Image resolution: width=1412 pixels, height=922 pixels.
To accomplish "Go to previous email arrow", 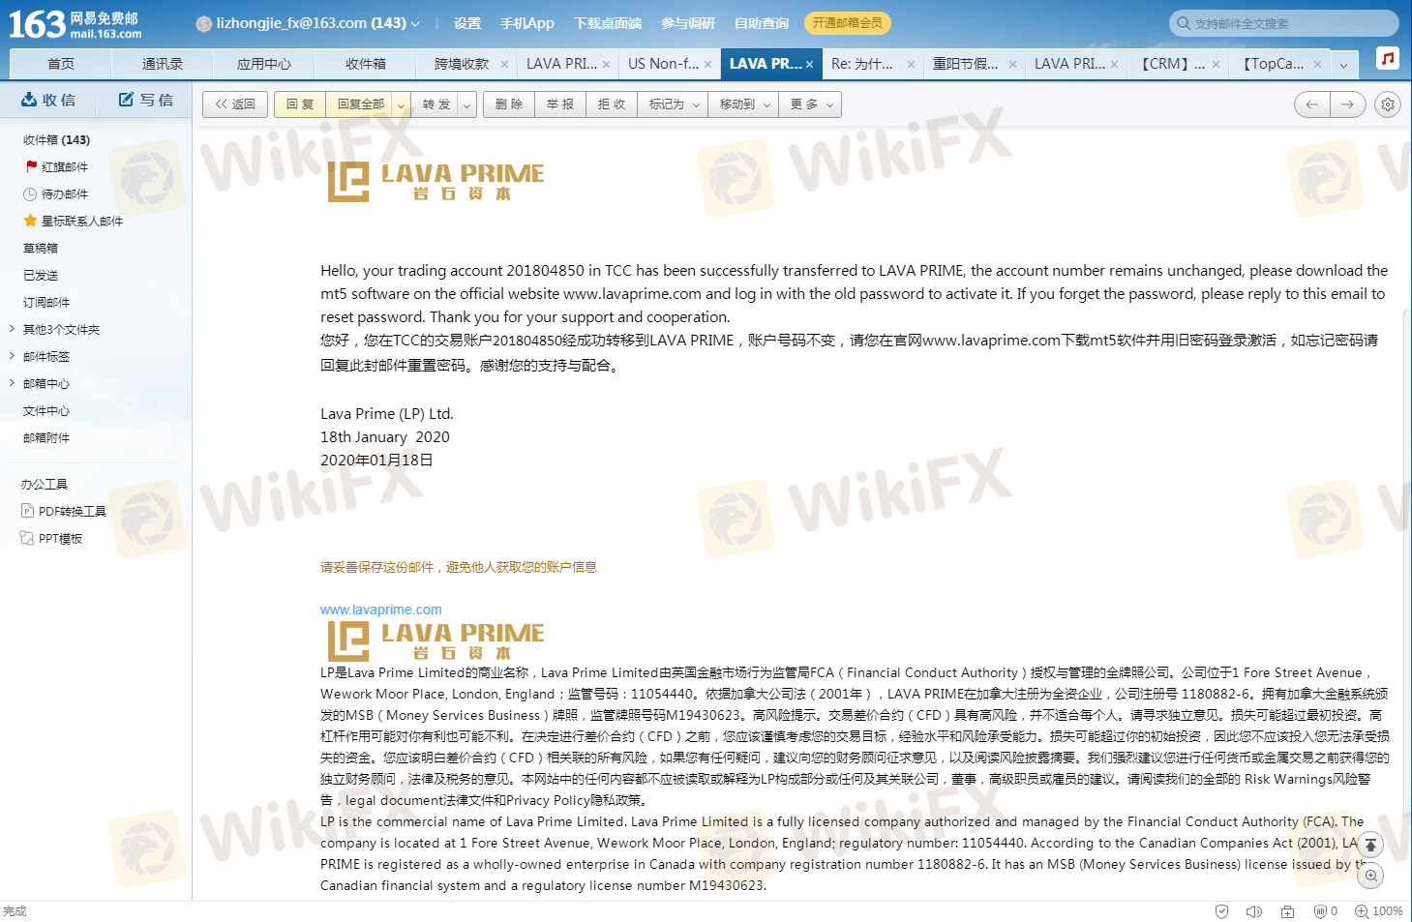I will coord(1312,104).
